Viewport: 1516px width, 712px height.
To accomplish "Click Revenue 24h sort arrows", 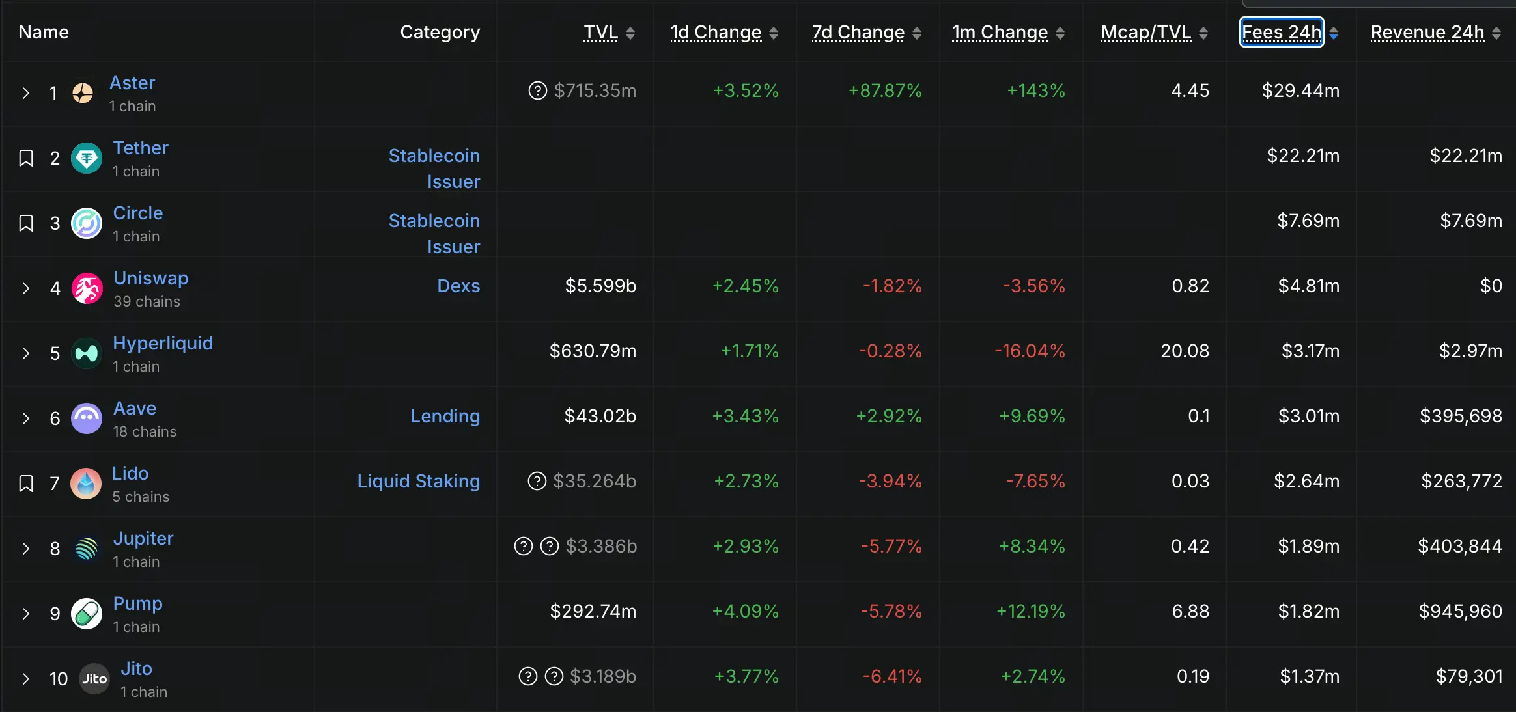I will tap(1496, 33).
